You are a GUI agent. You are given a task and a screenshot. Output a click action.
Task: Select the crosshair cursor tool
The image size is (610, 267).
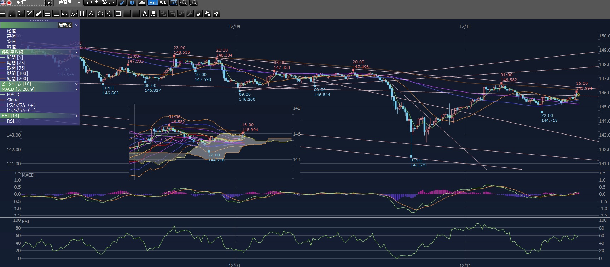[3, 14]
